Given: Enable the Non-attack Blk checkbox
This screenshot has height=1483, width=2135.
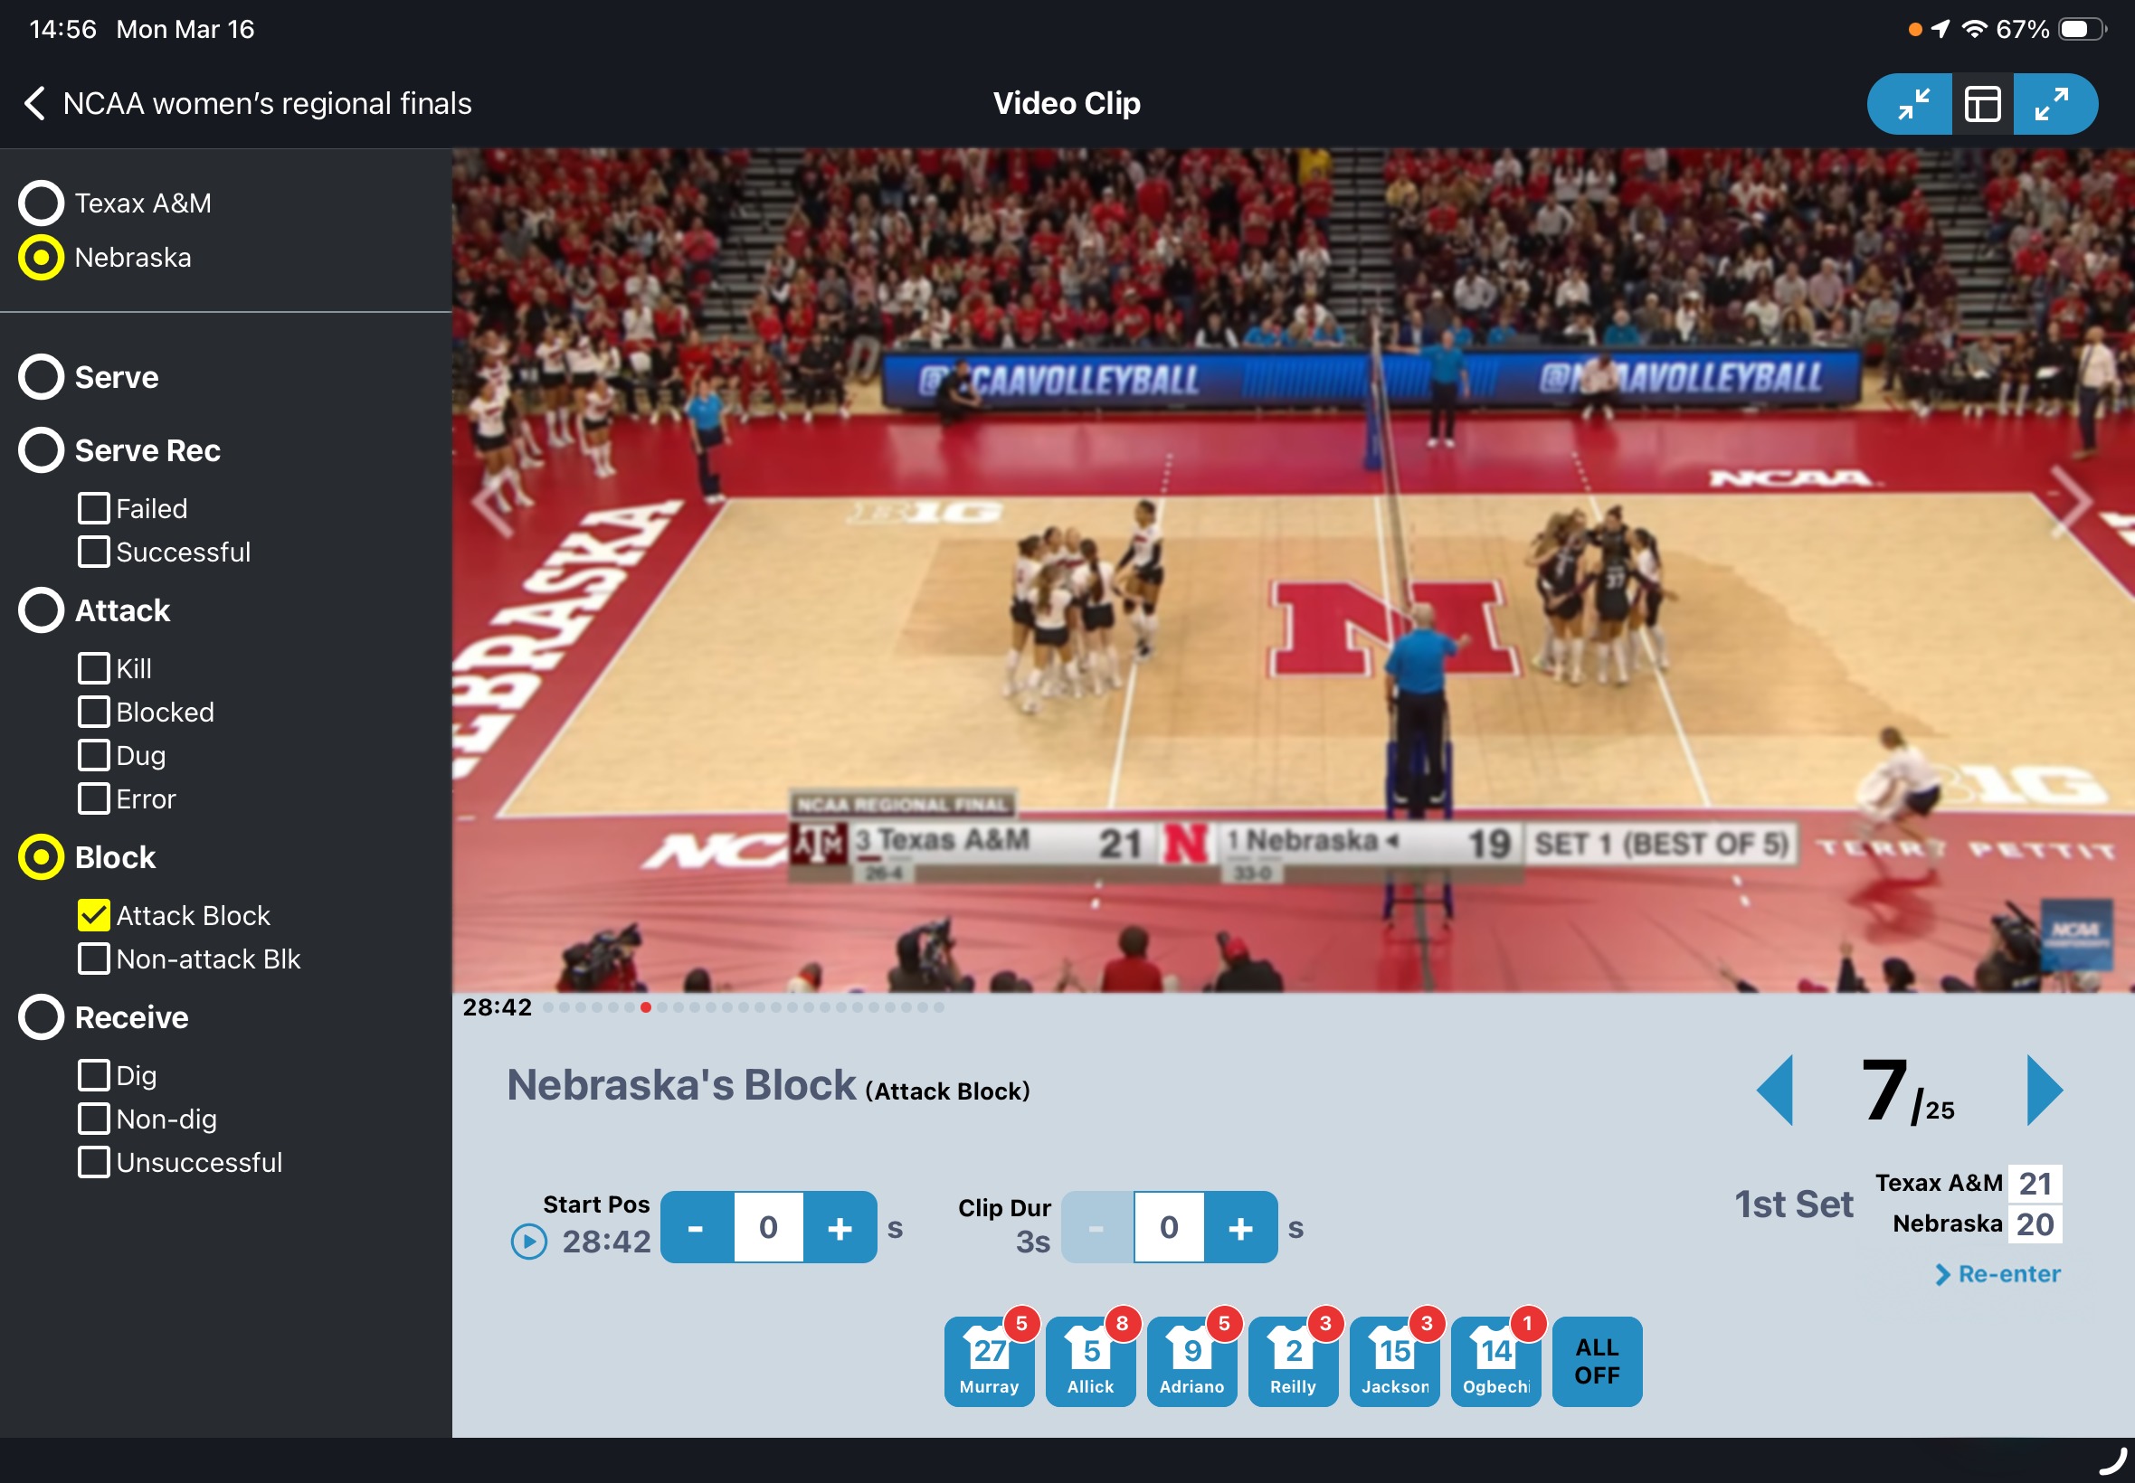Looking at the screenshot, I should point(93,959).
